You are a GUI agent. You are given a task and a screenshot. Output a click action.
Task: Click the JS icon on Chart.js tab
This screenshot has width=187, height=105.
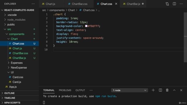(43, 4)
